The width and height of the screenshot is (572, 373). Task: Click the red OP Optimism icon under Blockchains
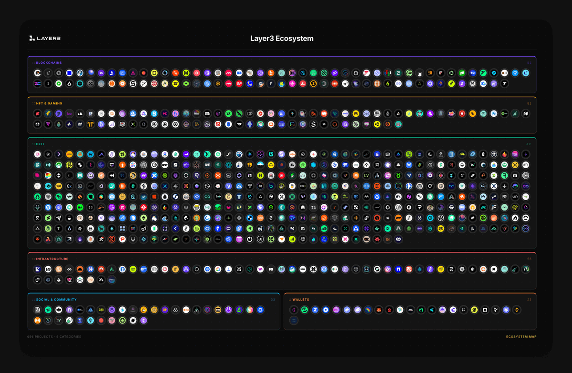coord(238,84)
